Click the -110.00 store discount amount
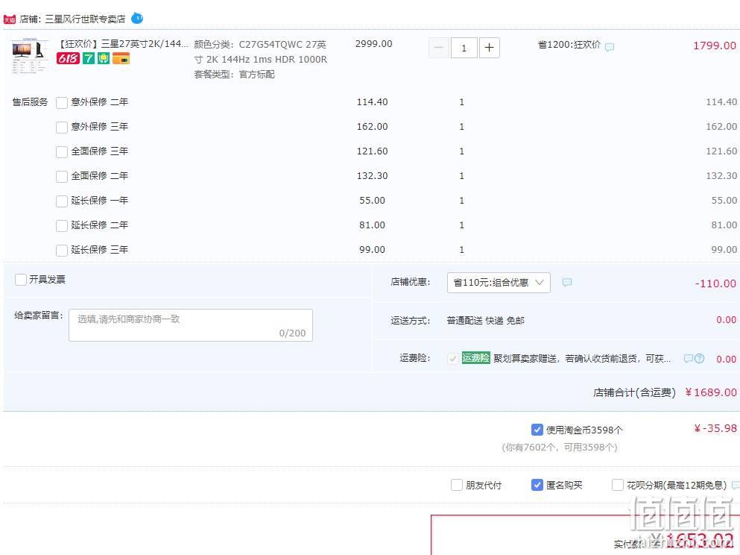 coord(715,283)
